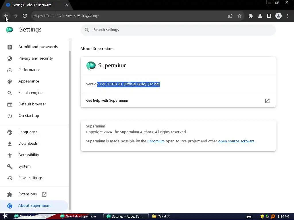Focus the Search settings field
Image resolution: width=294 pixels, height=220 pixels.
point(178,30)
